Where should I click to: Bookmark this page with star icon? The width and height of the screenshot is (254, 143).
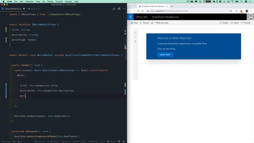231,11
